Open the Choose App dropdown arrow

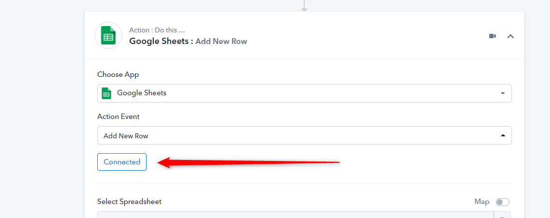coord(503,93)
